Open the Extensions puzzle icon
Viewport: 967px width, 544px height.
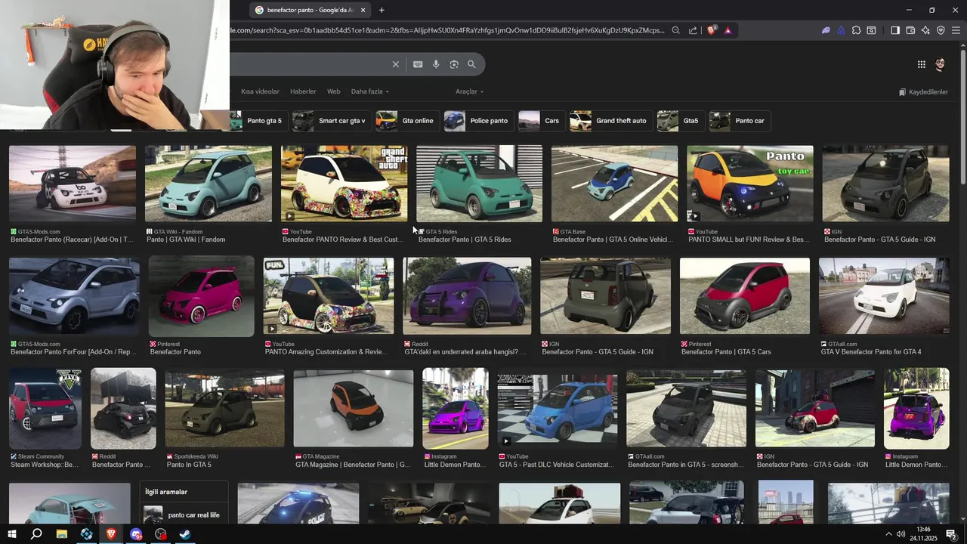(x=856, y=30)
